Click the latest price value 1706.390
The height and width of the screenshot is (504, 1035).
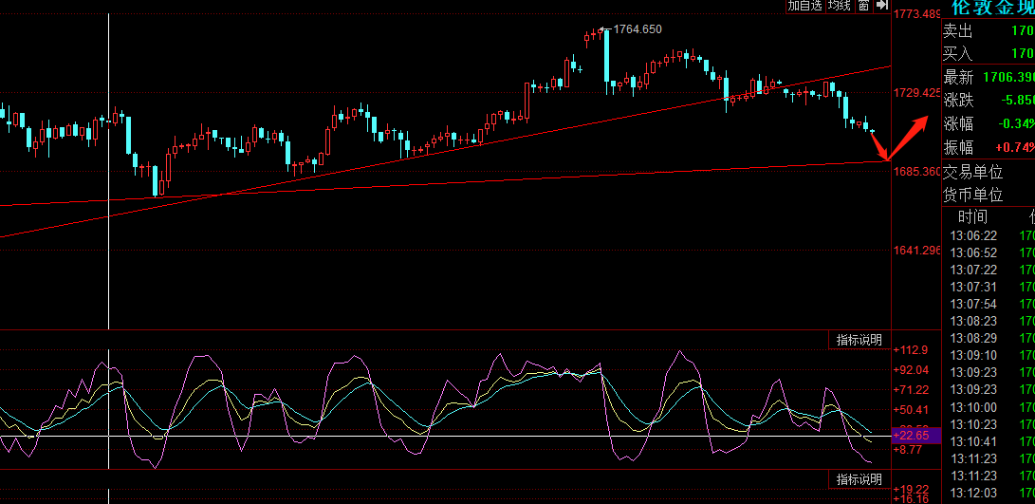point(1009,77)
